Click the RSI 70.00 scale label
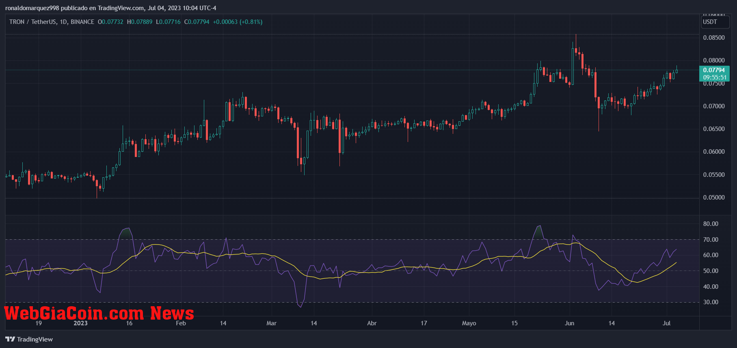Screen dimensions: 737x348 [711, 240]
